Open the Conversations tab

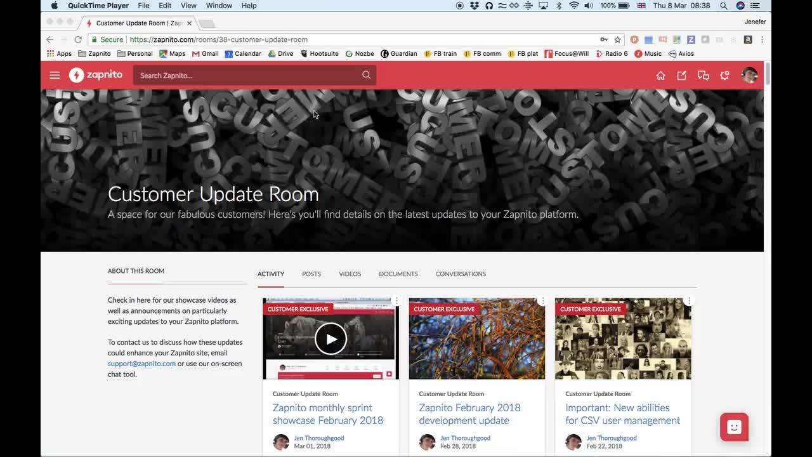(x=461, y=274)
